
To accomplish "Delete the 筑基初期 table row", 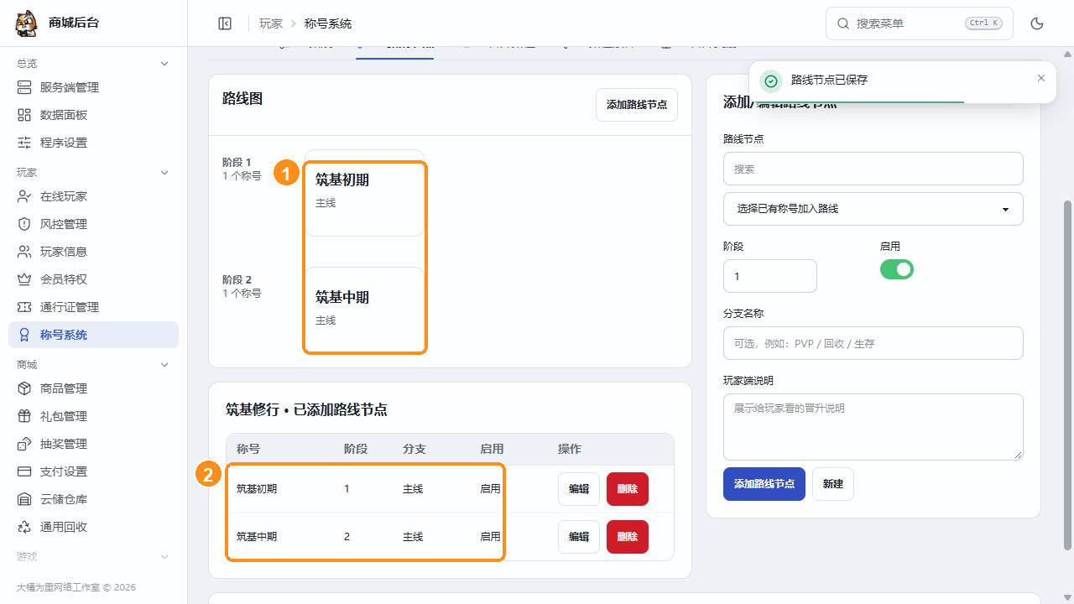I will pyautogui.click(x=628, y=489).
